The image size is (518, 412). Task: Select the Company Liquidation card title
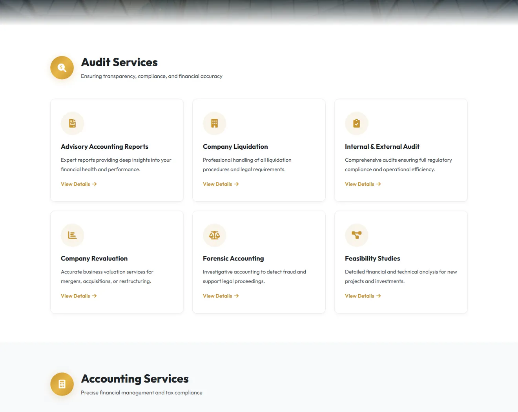(235, 147)
